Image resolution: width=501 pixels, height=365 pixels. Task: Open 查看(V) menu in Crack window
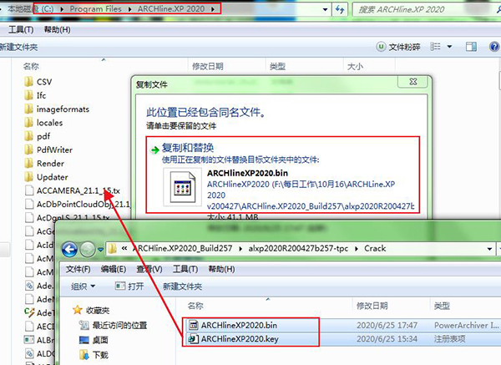(x=149, y=269)
